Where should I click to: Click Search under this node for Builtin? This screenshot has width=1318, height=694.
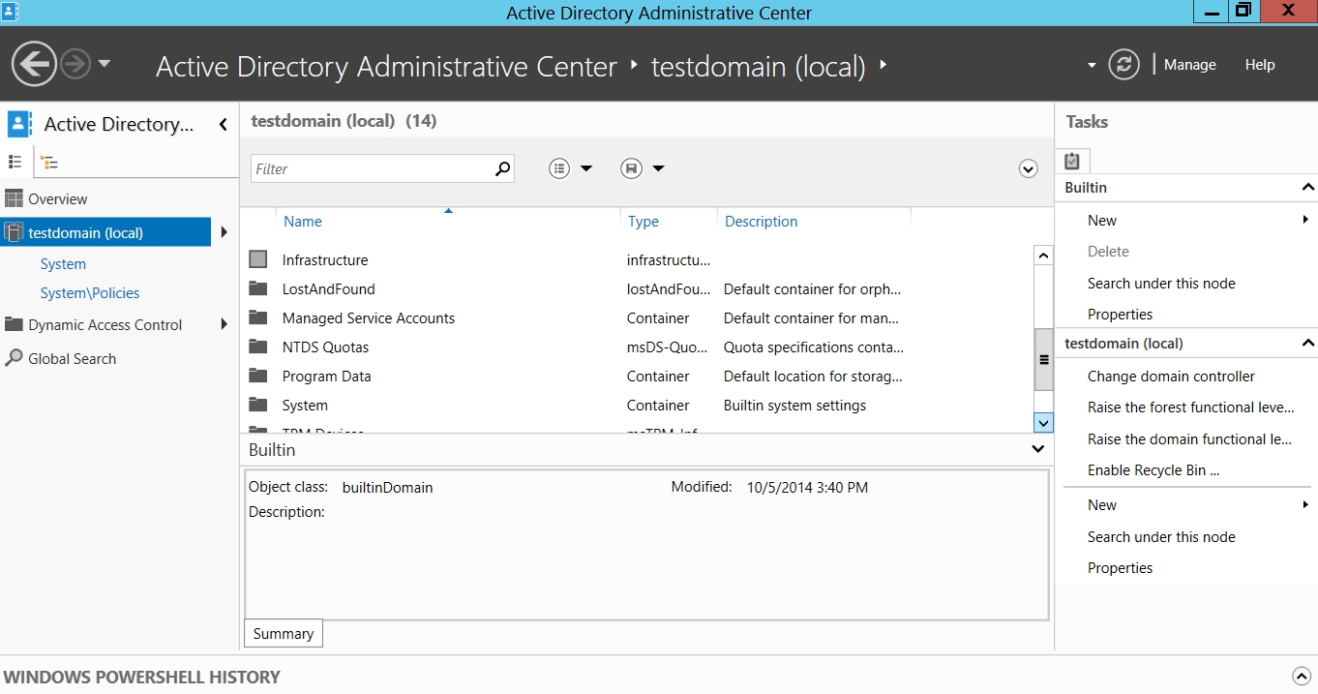(x=1161, y=284)
